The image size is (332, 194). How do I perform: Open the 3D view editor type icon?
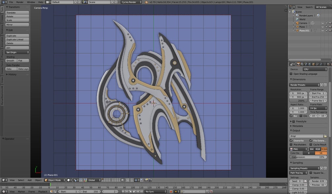click(x=4, y=180)
